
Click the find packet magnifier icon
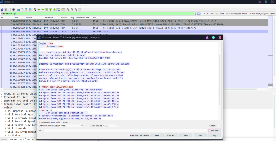(x=35, y=9)
